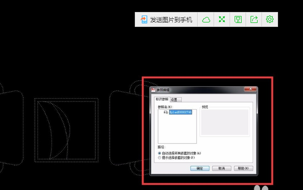This screenshot has width=303, height=190.
Task: Click the green share export icon
Action: click(x=254, y=19)
